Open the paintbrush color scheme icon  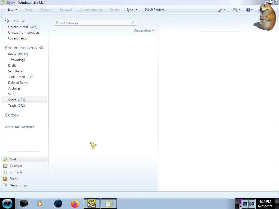pyautogui.click(x=220, y=10)
